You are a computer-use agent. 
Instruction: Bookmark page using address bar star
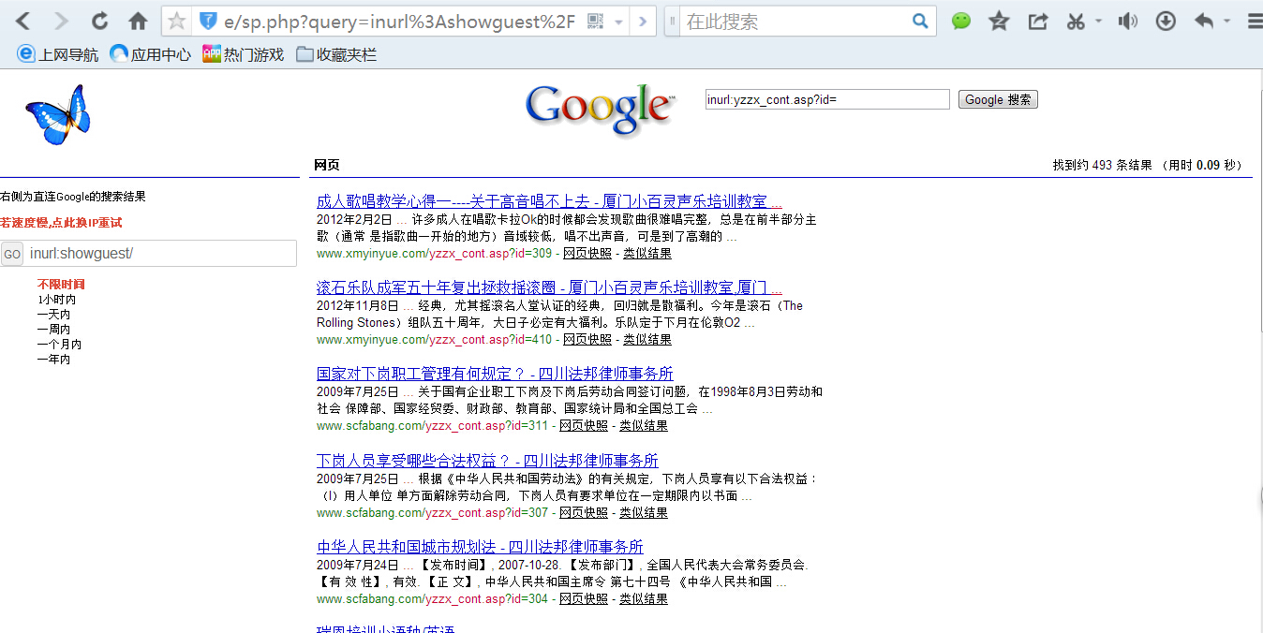(176, 22)
